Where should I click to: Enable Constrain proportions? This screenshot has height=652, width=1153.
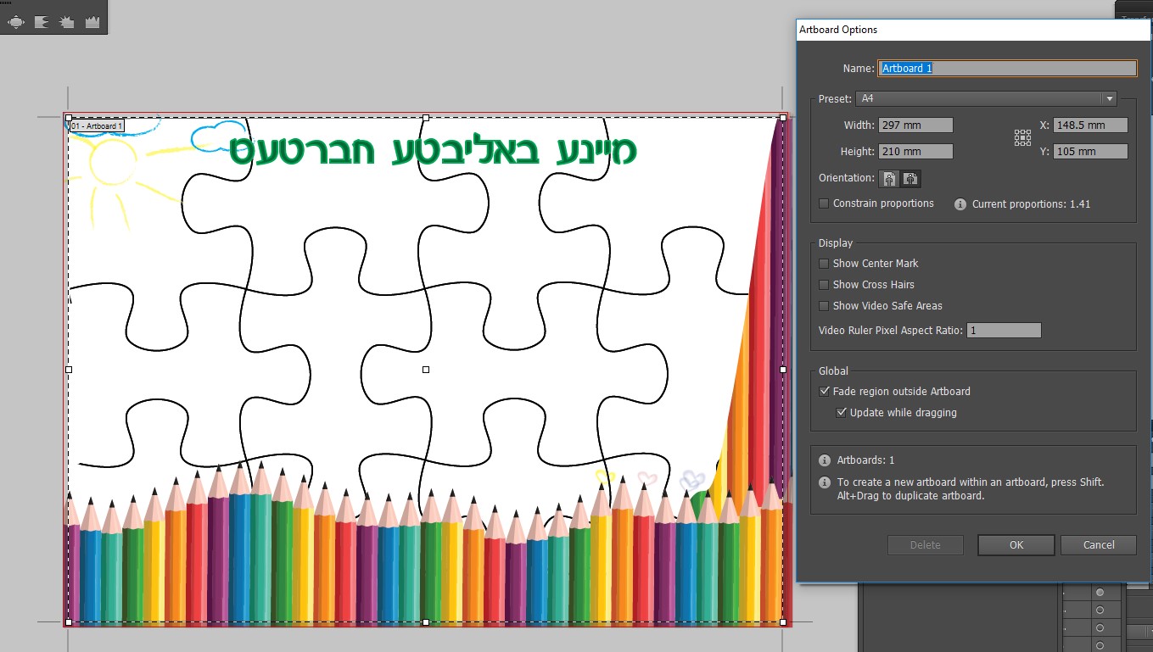coord(823,203)
